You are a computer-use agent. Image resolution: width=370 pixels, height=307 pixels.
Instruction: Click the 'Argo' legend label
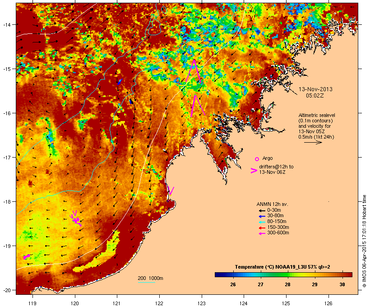pos(268,158)
